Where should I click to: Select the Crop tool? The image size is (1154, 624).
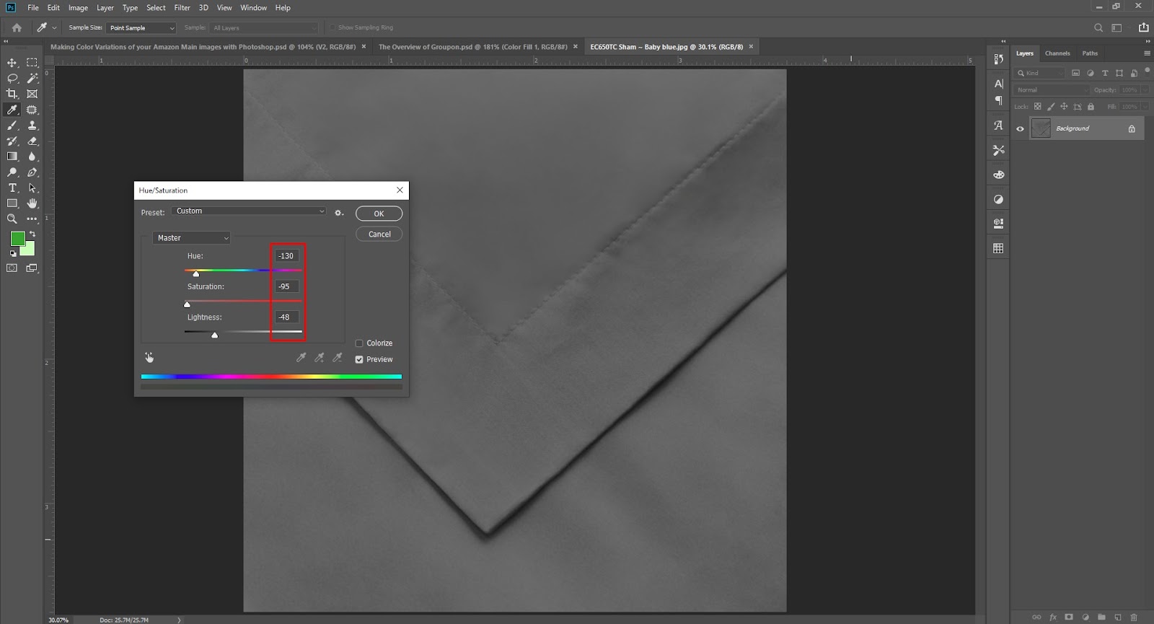12,94
